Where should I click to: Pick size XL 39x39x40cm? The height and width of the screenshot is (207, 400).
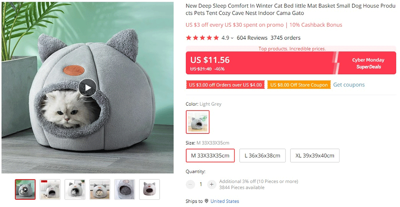point(315,156)
